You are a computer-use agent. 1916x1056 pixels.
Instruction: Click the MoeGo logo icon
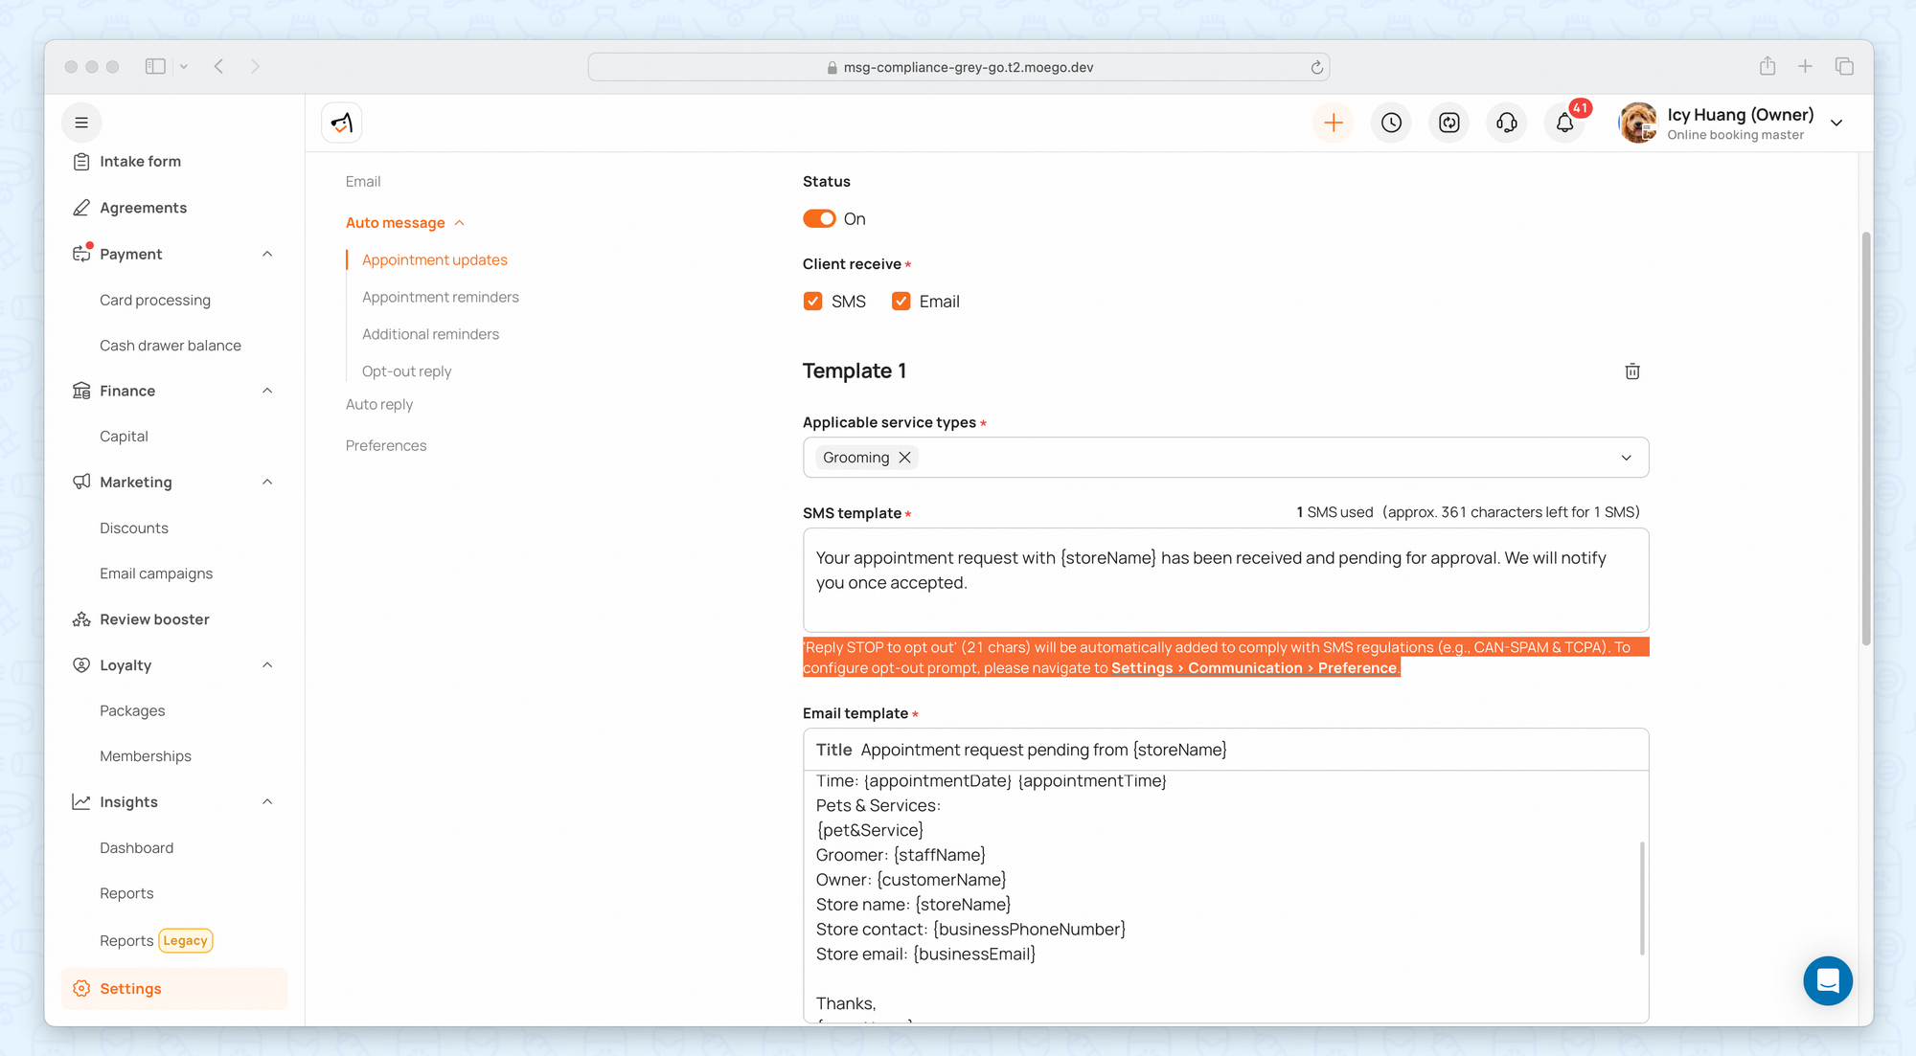click(x=342, y=123)
